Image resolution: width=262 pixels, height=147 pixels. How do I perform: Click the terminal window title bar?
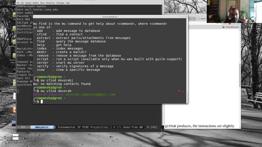(x=110, y=17)
